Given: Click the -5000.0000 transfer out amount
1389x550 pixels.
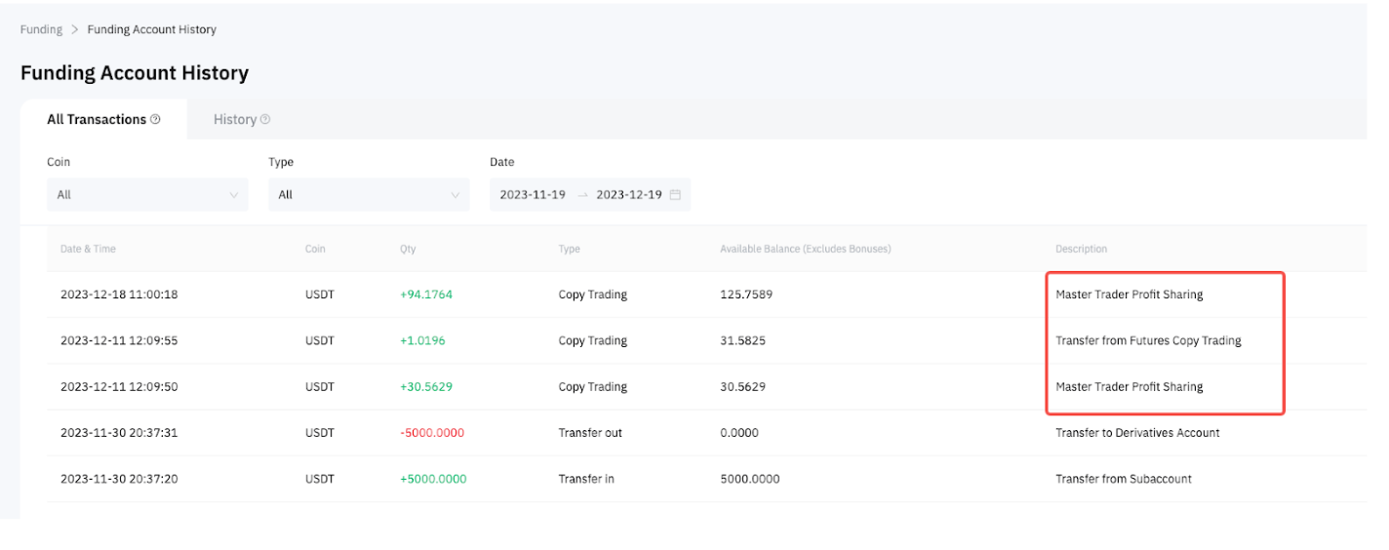Looking at the screenshot, I should [432, 433].
